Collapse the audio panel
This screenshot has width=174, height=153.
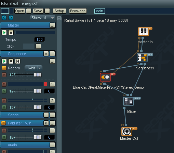tap(52, 145)
